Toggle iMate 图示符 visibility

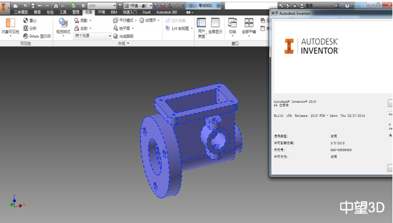pos(37,36)
